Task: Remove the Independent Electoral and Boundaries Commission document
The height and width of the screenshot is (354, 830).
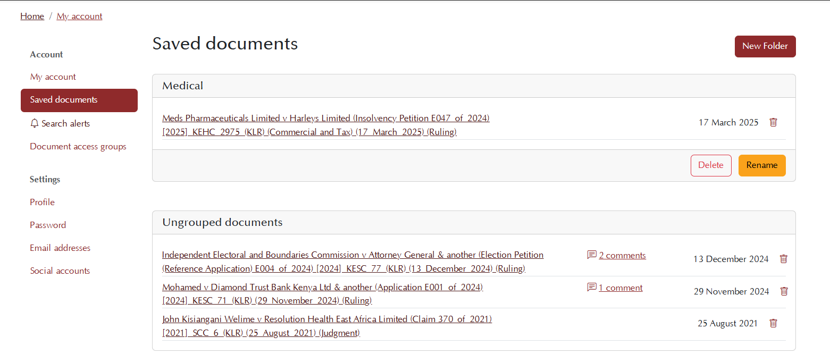Action: [783, 259]
